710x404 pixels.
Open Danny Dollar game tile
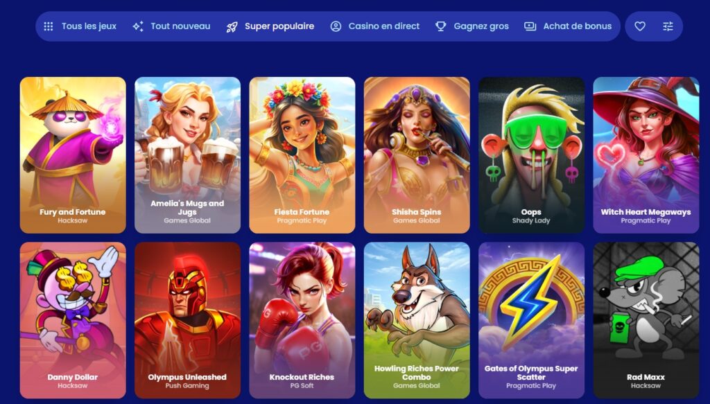(73, 320)
